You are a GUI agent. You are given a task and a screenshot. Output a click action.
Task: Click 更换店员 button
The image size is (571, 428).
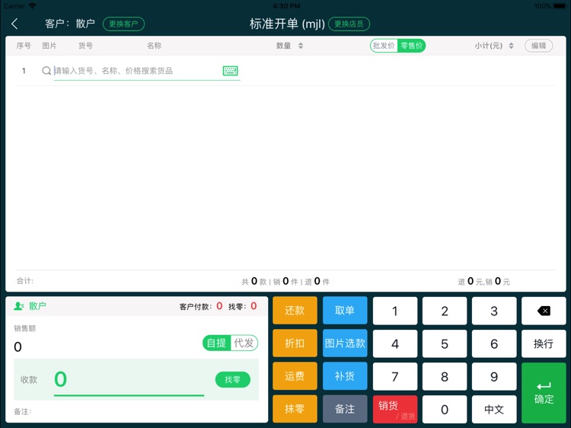349,24
